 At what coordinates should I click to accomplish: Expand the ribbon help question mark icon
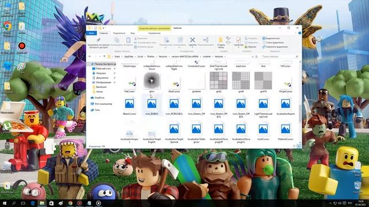click(x=300, y=33)
